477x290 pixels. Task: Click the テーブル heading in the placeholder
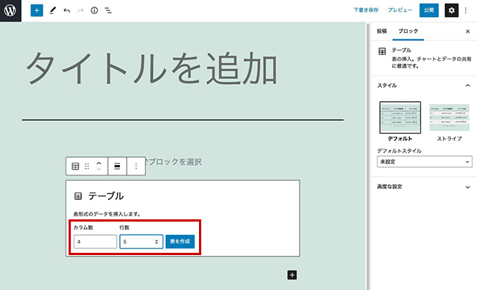coord(106,196)
